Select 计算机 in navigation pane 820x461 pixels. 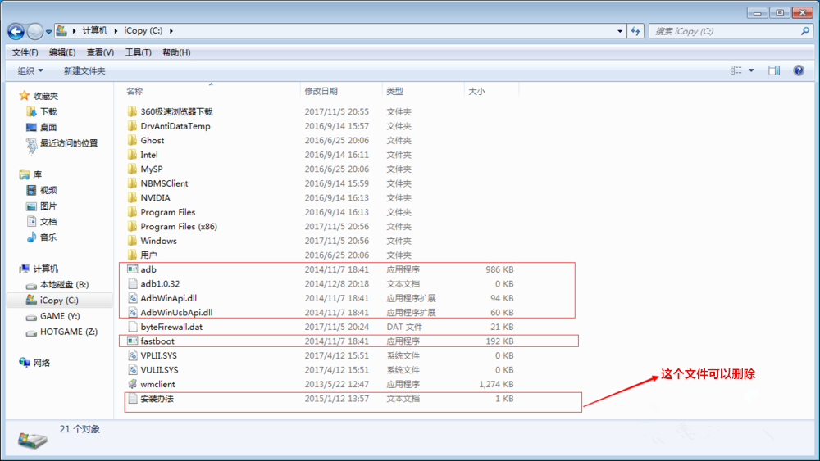coord(45,269)
